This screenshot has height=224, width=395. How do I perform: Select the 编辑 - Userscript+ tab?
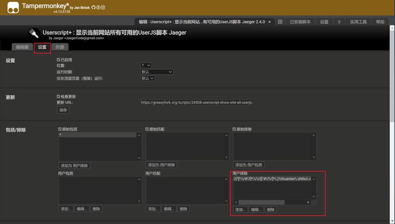[201, 22]
